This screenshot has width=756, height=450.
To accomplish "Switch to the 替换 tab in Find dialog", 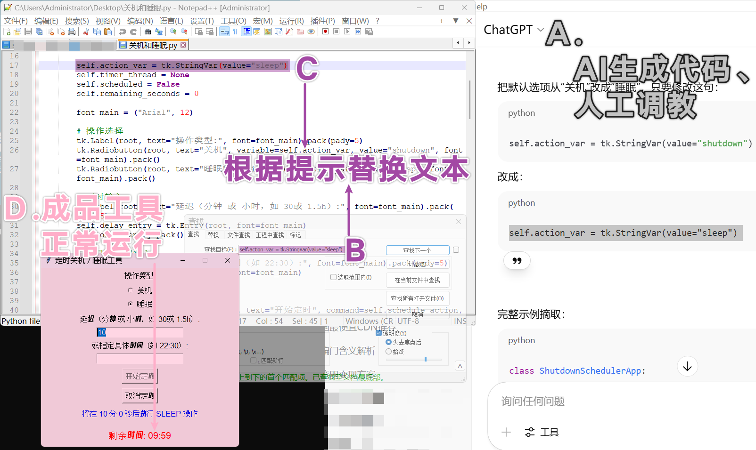I will tap(214, 234).
